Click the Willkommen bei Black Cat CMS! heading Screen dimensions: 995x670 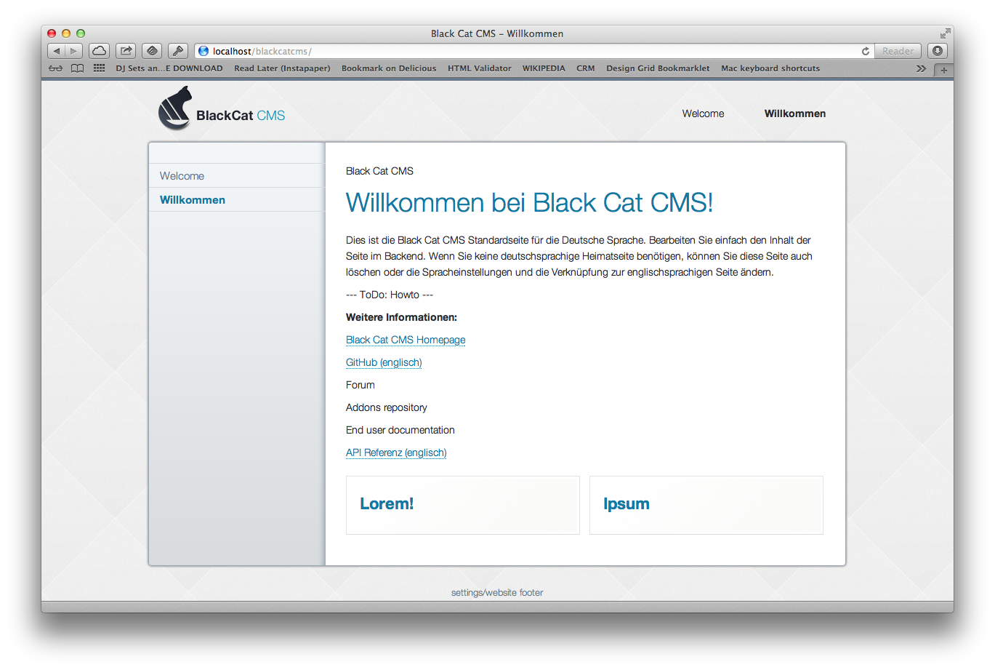click(529, 203)
